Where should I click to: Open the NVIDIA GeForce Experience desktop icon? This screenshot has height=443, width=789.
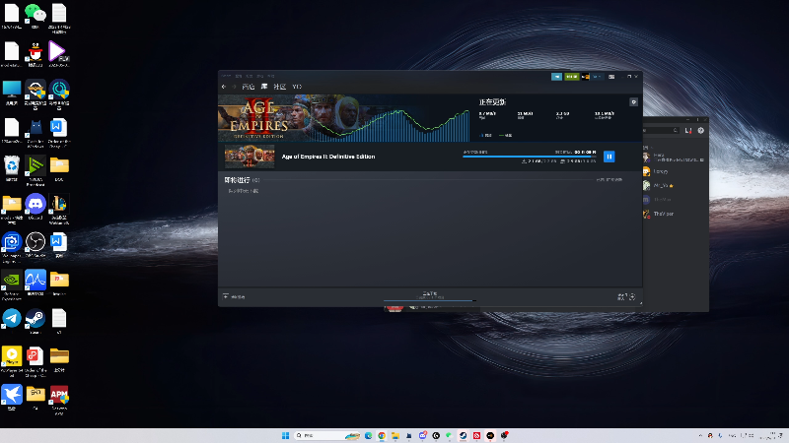(x=12, y=285)
